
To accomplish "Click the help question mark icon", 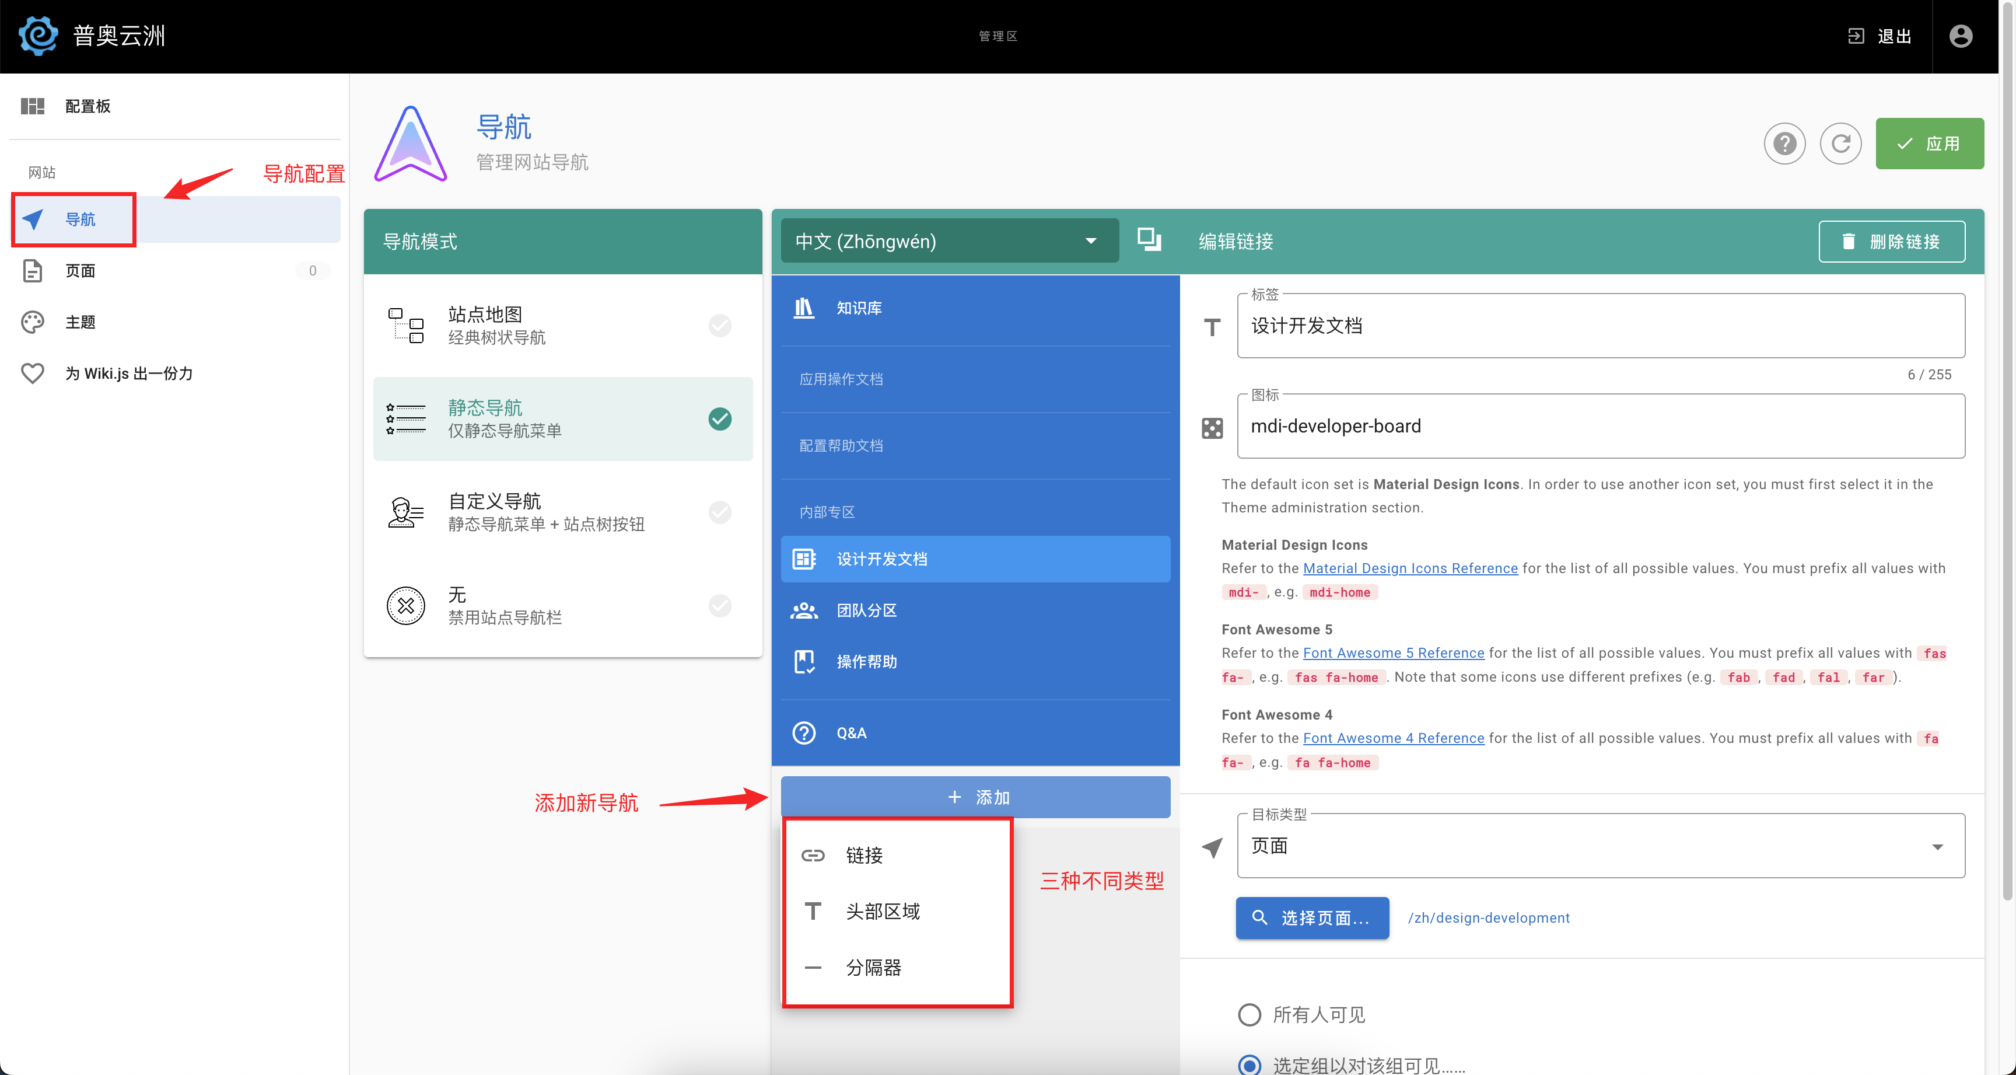I will (1784, 144).
